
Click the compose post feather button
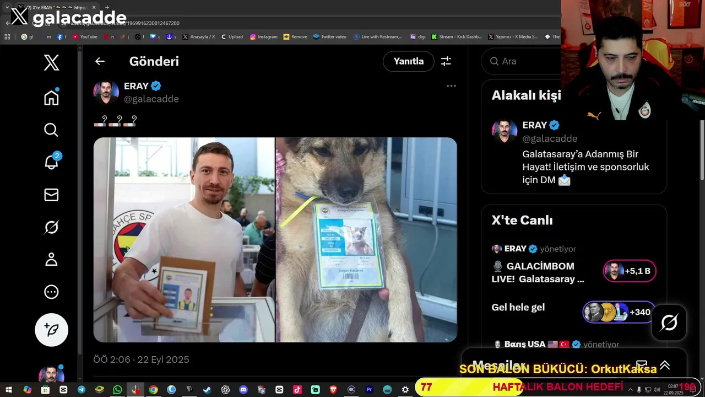51,330
